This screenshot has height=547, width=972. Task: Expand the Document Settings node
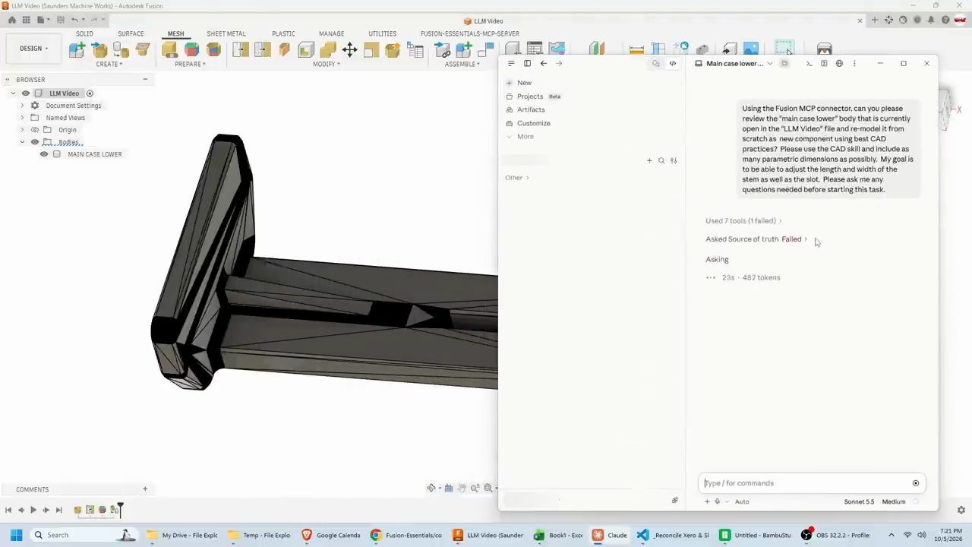click(x=22, y=106)
